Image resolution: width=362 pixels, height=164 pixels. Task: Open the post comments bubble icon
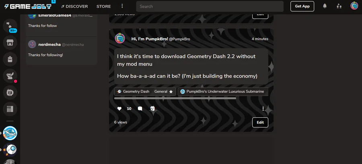pos(140,109)
